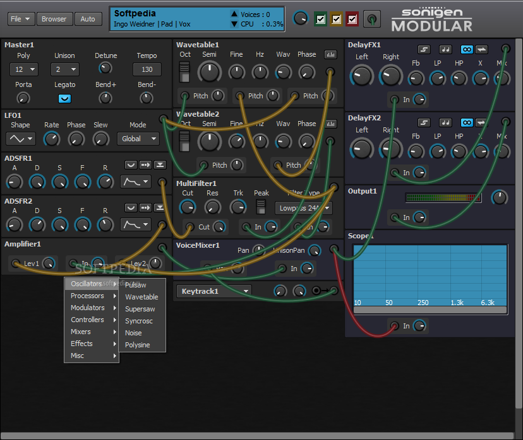The width and height of the screenshot is (523, 440).
Task: Click the Keytrack1 output jack
Action: 334,291
